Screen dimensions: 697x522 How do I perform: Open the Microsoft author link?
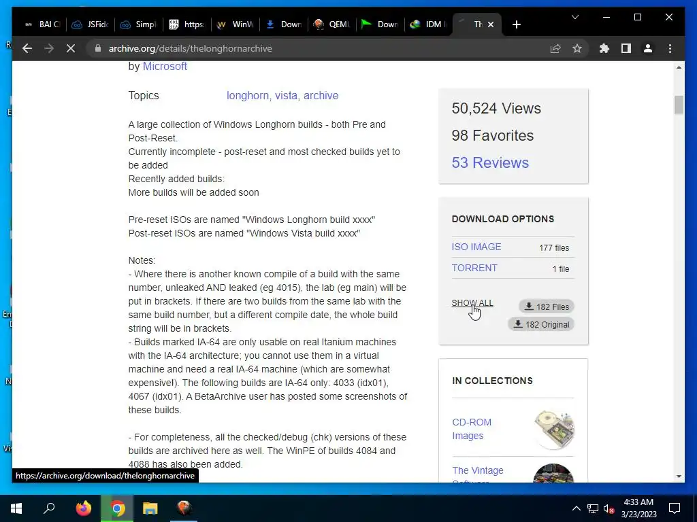(x=165, y=66)
